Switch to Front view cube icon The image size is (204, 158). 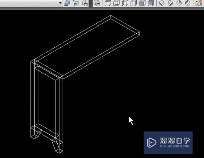point(142,3)
